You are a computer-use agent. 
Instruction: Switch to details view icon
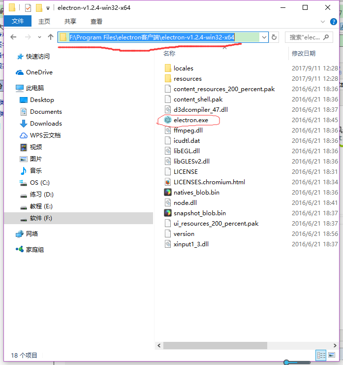click(321, 355)
